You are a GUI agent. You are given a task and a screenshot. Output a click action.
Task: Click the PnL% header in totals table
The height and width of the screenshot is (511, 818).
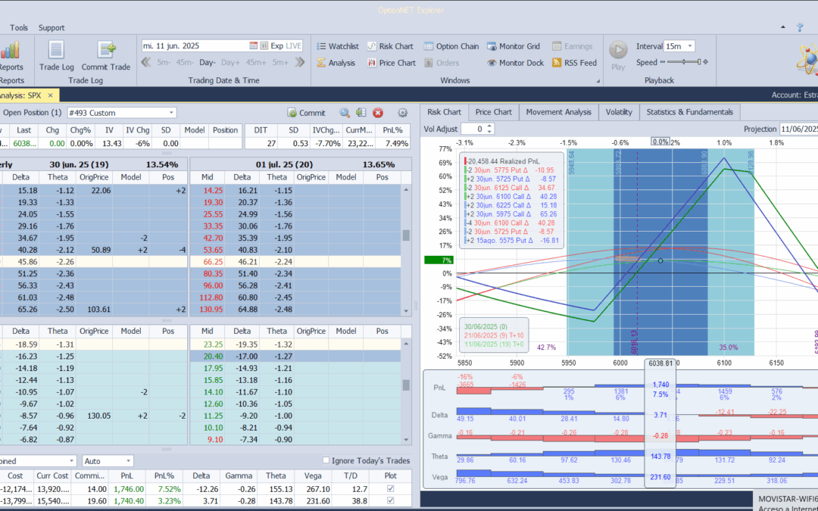point(164,476)
